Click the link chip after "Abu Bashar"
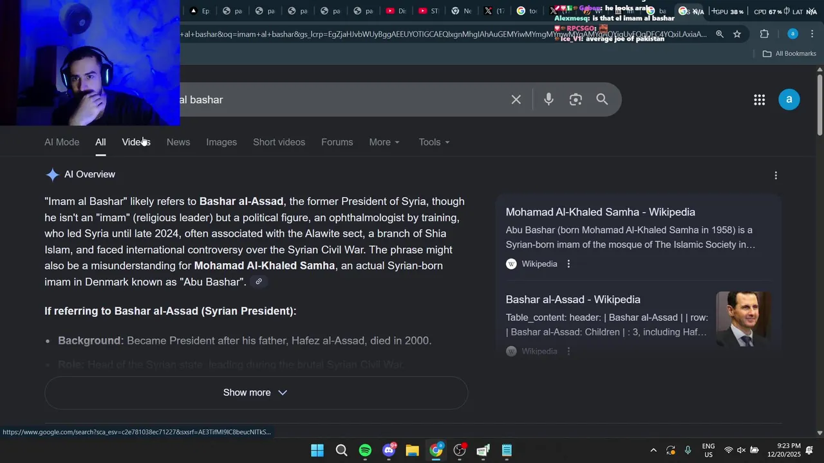Viewport: 824px width, 463px height. (259, 282)
